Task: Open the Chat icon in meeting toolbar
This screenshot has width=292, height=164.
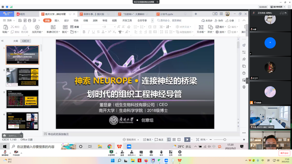Action: click(x=141, y=153)
